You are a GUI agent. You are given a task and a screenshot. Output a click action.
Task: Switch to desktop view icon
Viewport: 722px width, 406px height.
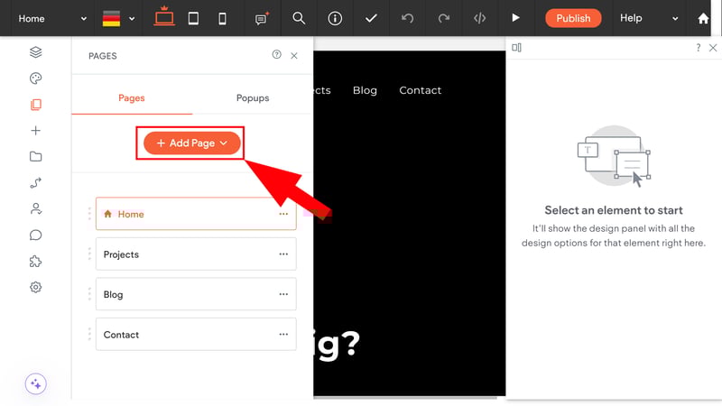click(x=164, y=16)
